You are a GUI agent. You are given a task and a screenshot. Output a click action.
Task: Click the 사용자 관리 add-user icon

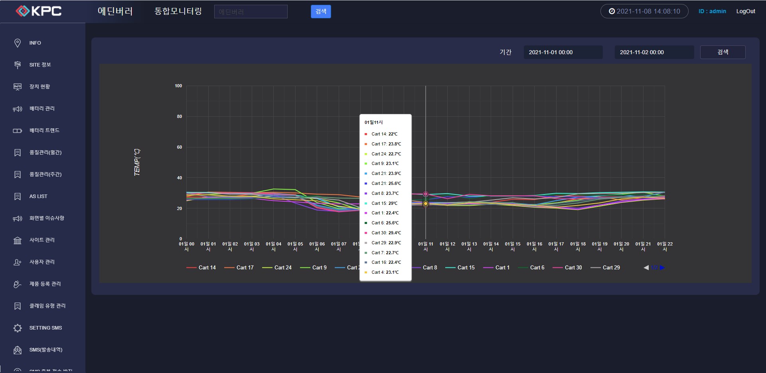click(18, 262)
